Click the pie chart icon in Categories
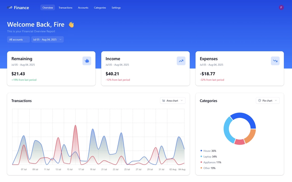292x182 pixels. coord(260,100)
